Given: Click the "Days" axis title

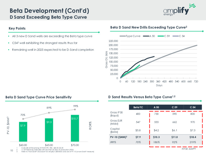Looking at the screenshot, I should [x=159, y=85].
